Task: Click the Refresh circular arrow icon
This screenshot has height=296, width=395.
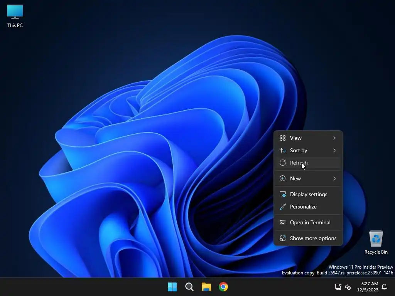Action: (283, 163)
